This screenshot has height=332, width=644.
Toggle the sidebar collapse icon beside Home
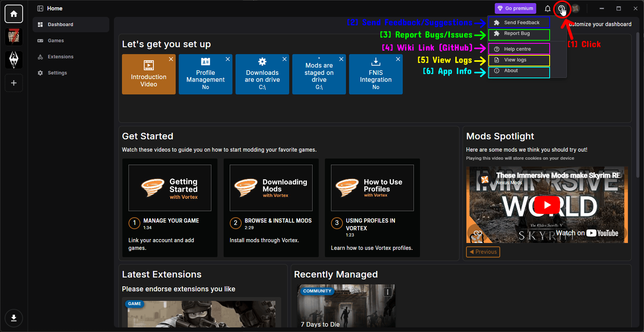click(40, 8)
